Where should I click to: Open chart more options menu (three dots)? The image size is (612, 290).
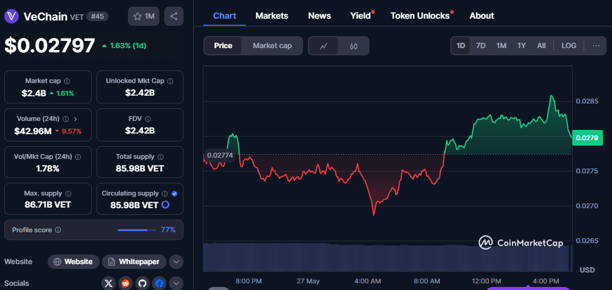coord(596,46)
